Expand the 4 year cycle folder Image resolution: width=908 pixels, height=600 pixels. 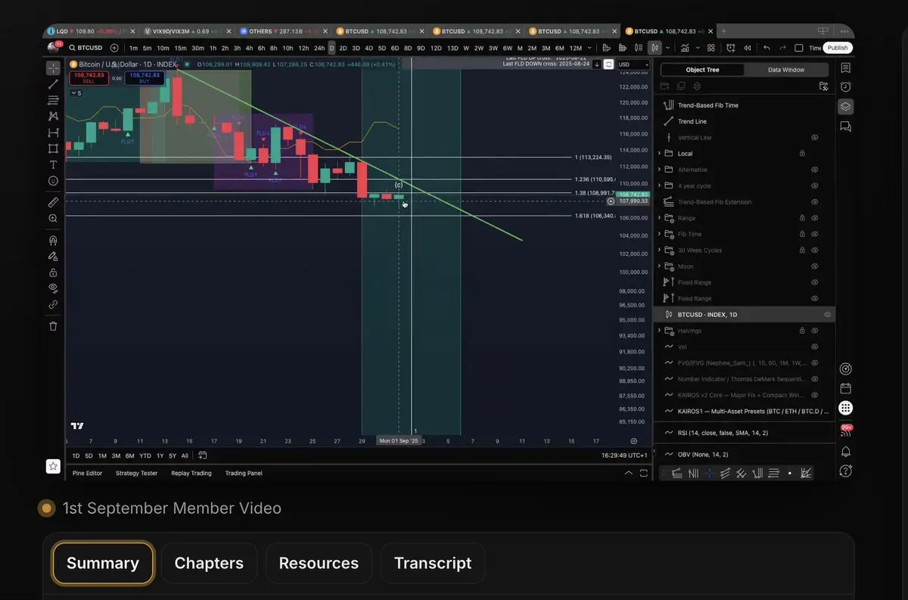(659, 186)
